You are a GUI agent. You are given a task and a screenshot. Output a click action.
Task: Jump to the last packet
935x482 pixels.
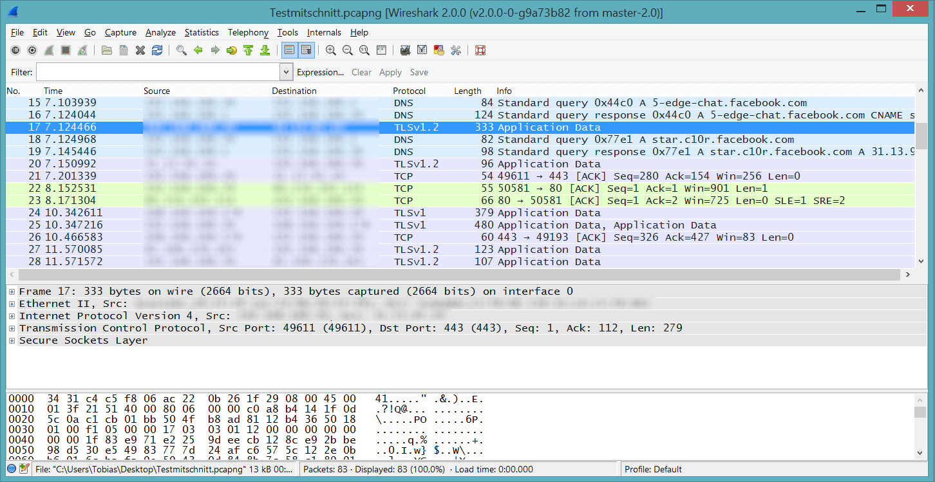point(265,50)
